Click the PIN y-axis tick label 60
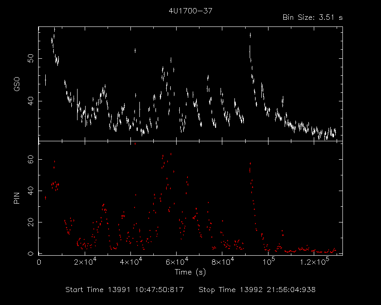 click(x=30, y=159)
